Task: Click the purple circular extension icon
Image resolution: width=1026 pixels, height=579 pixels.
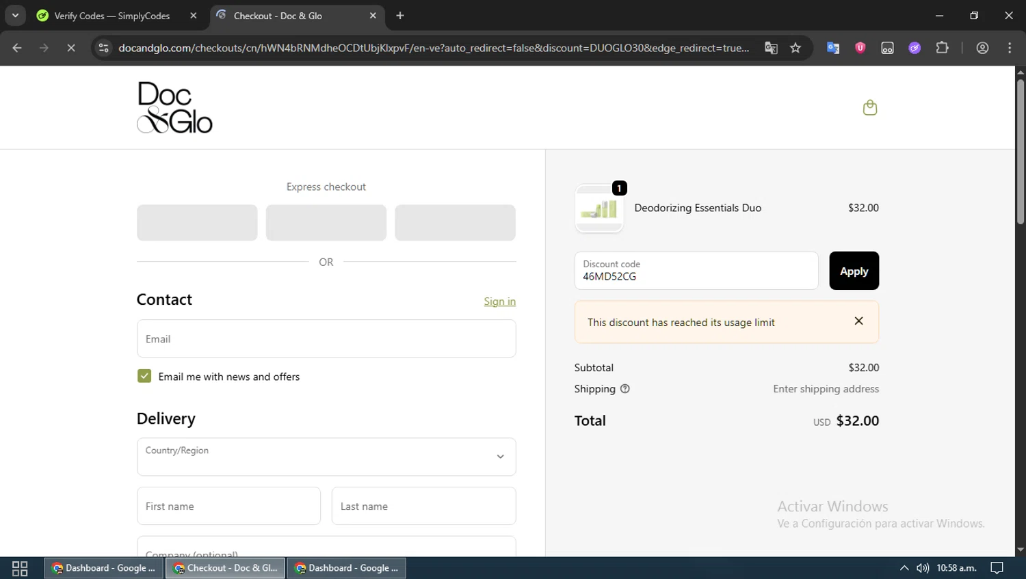Action: pyautogui.click(x=915, y=48)
